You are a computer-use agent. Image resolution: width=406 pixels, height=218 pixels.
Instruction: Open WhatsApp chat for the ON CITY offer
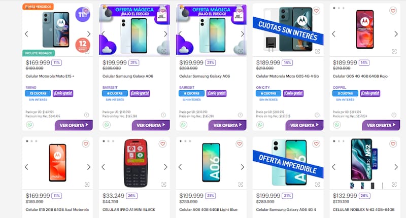tap(260, 125)
